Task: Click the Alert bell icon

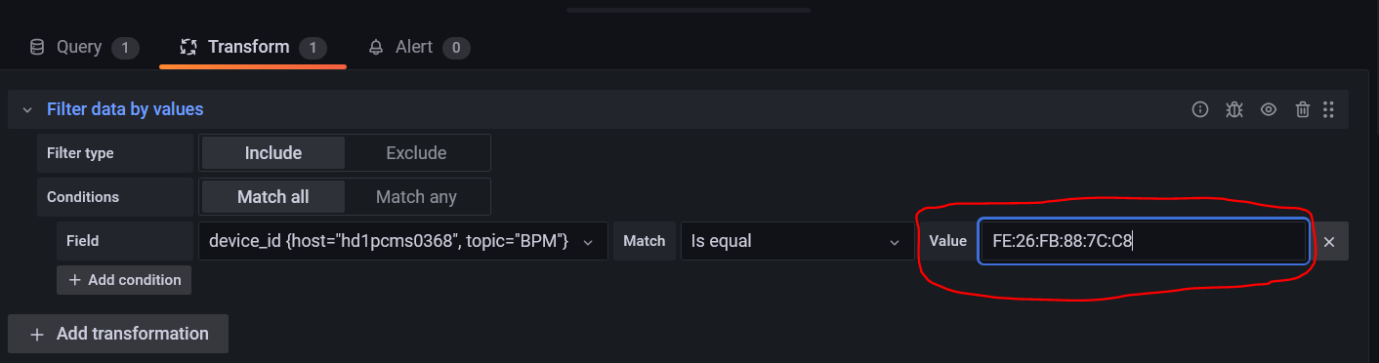Action: point(376,47)
